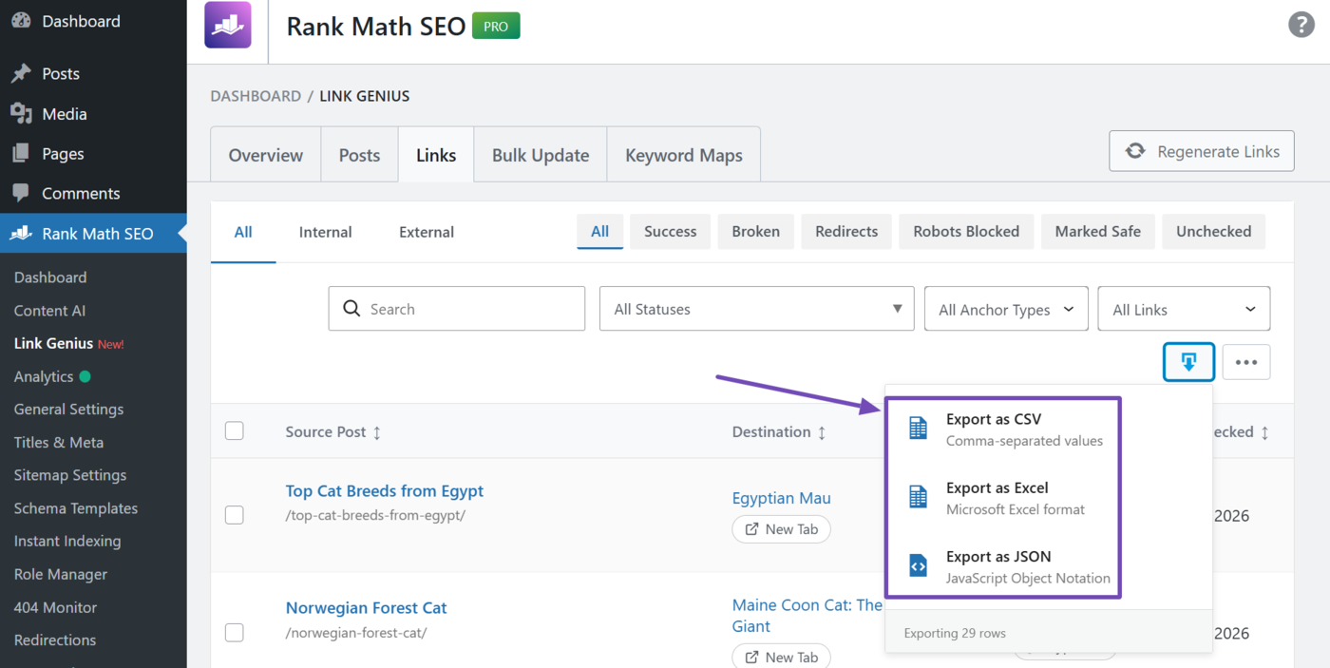Filter by Redirects status
This screenshot has height=668, width=1330.
coord(846,231)
